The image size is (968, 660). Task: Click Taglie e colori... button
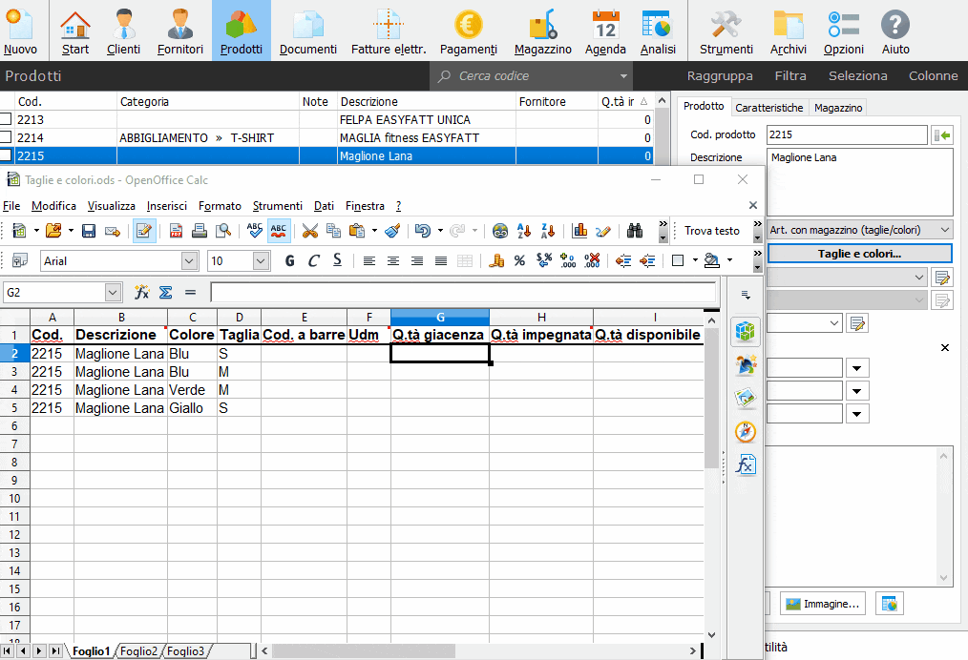[859, 253]
